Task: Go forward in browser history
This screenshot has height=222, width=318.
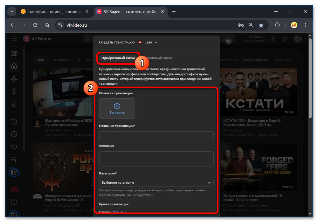Action: point(24,25)
